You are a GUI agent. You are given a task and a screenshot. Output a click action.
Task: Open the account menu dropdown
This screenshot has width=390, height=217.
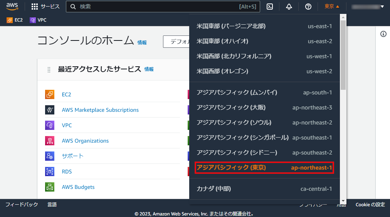pos(368,7)
